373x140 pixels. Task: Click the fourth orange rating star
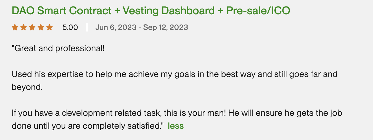click(41, 27)
